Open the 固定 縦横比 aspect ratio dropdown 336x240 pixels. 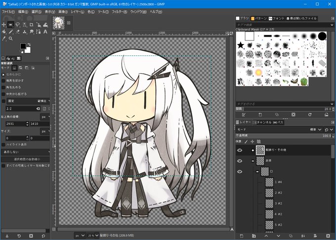[x=28, y=101]
